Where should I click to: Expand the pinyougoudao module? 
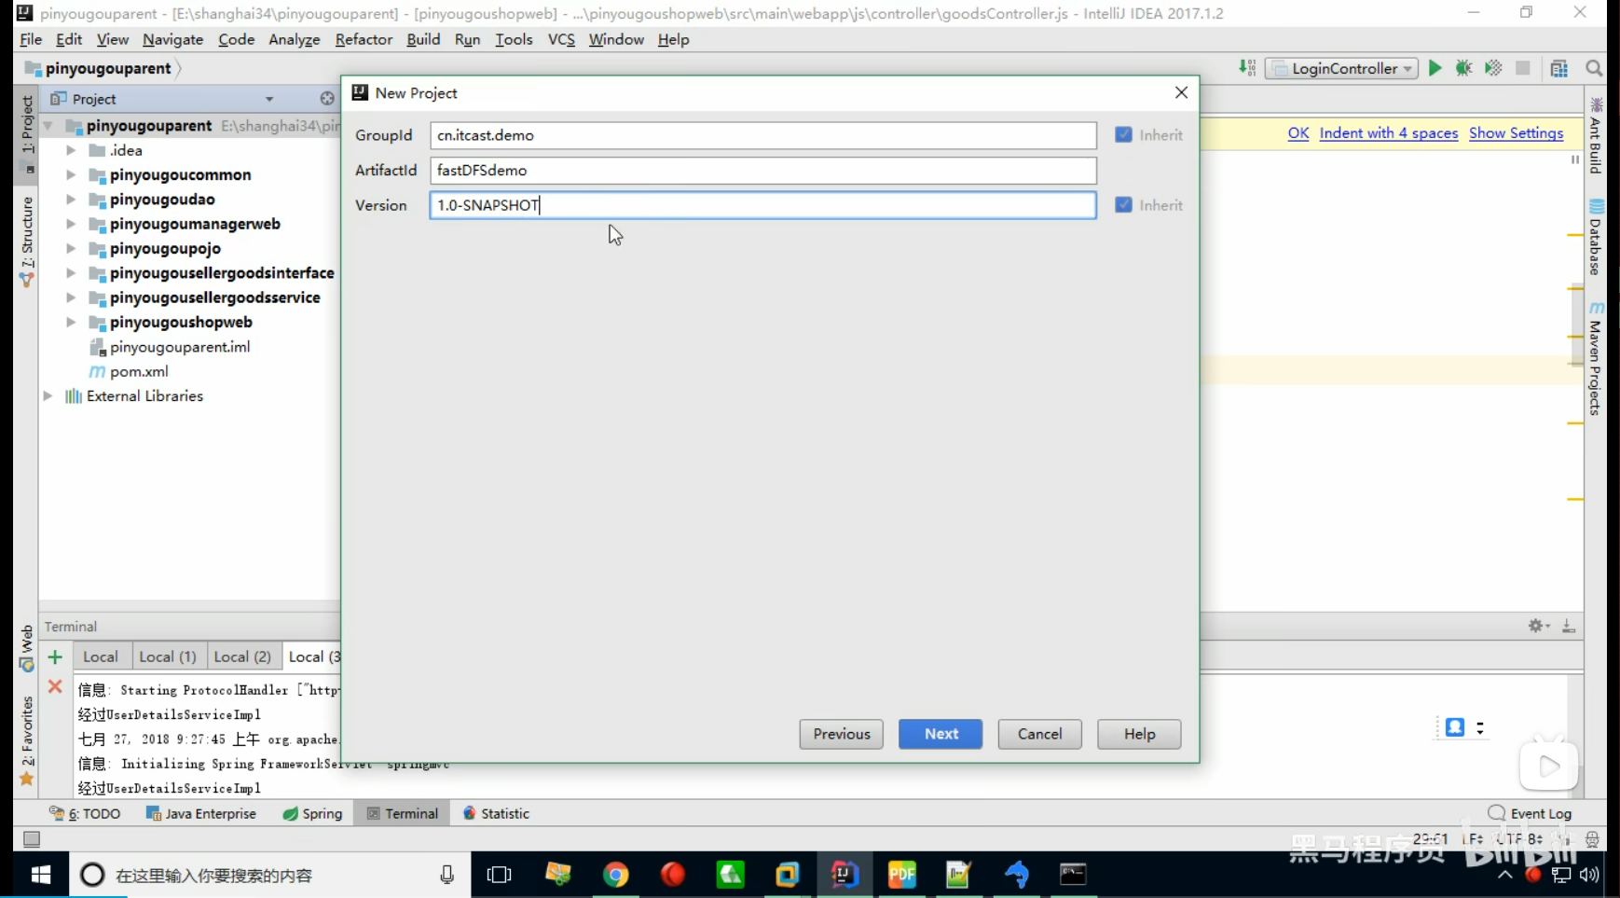coord(71,199)
